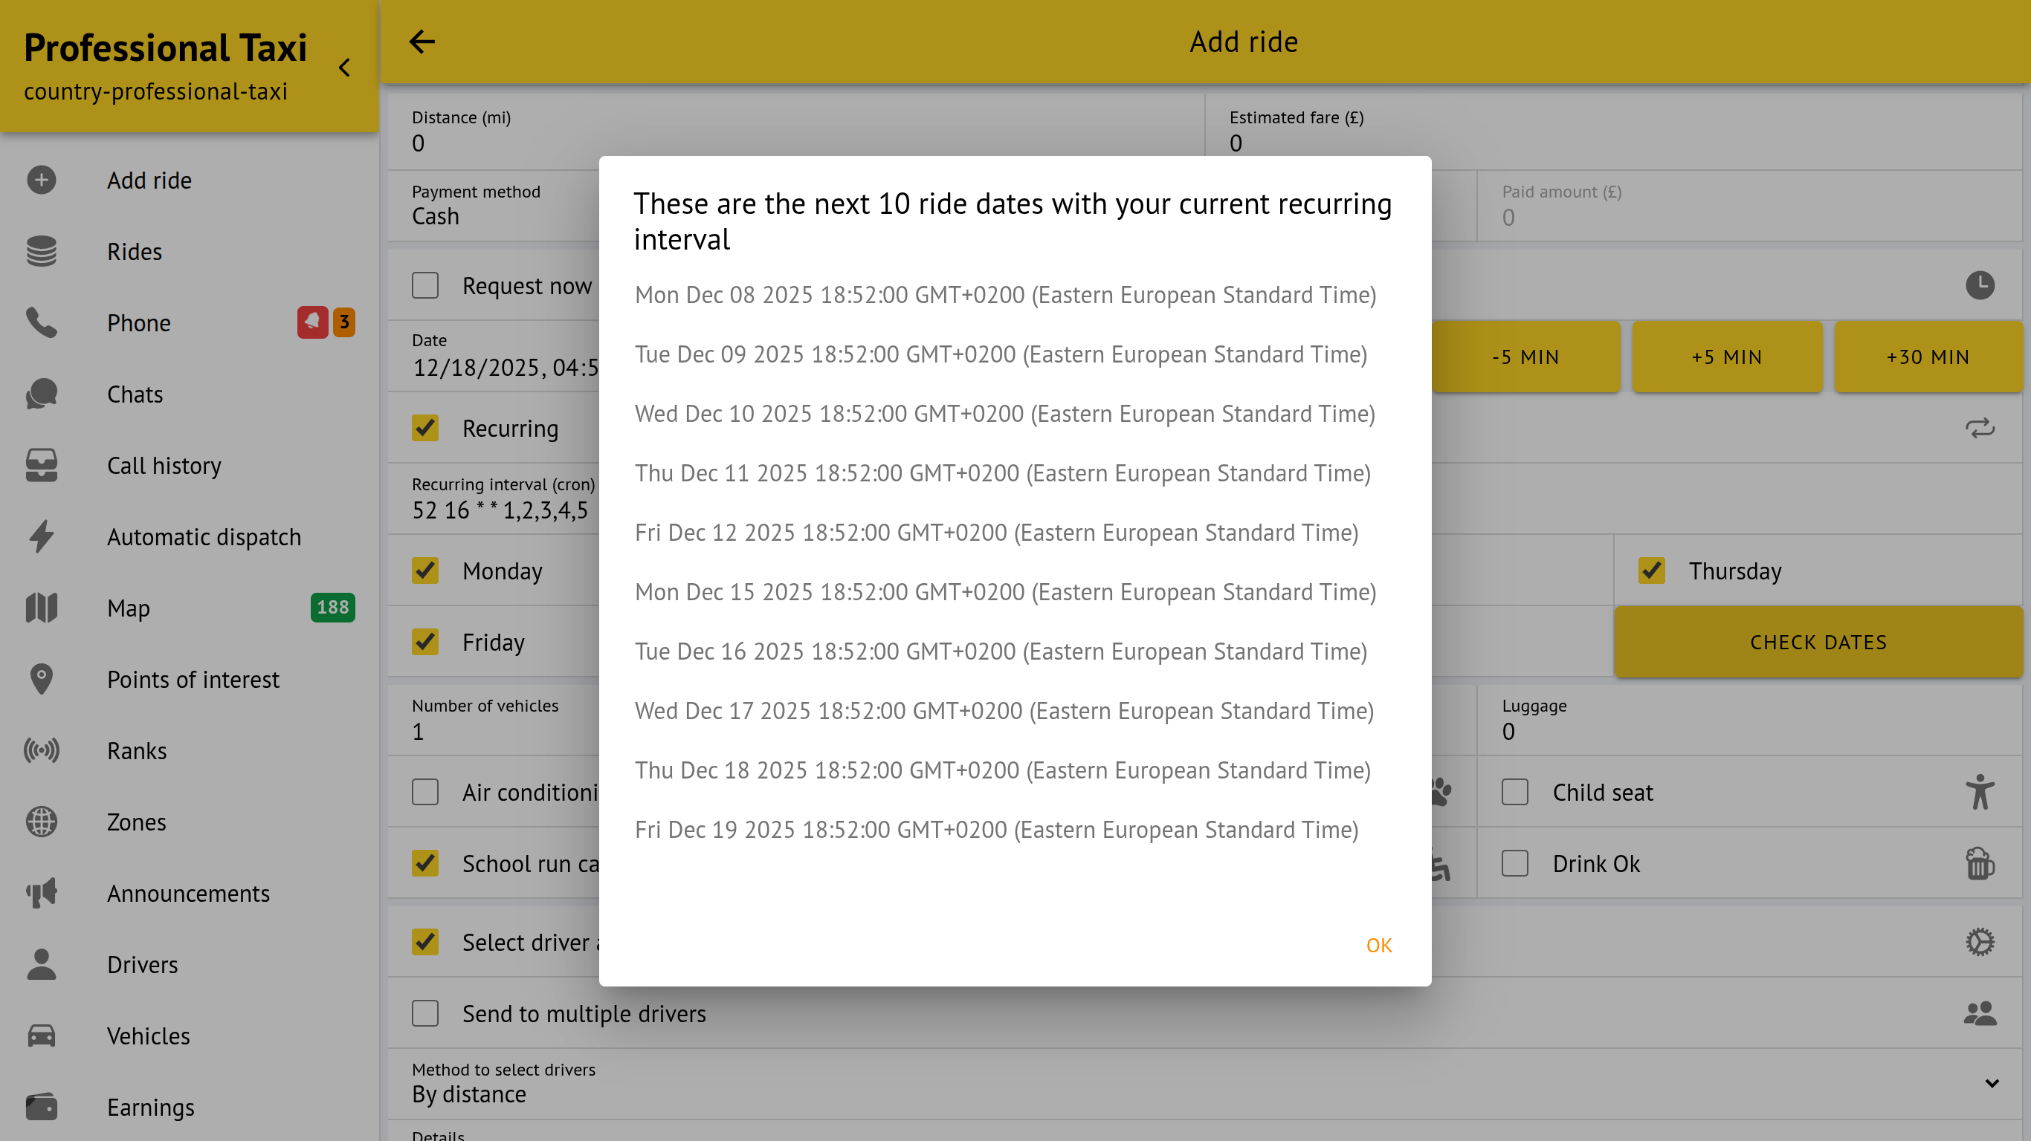Click the back arrow in header
The width and height of the screenshot is (2031, 1141).
point(422,42)
